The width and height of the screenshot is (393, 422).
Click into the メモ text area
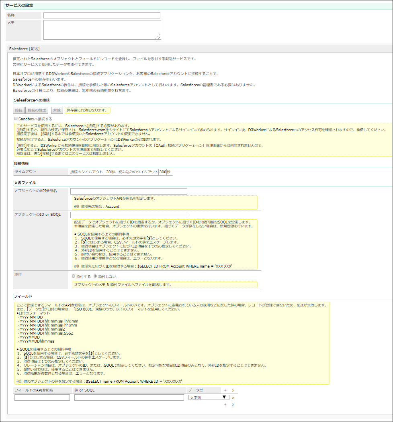click(102, 30)
